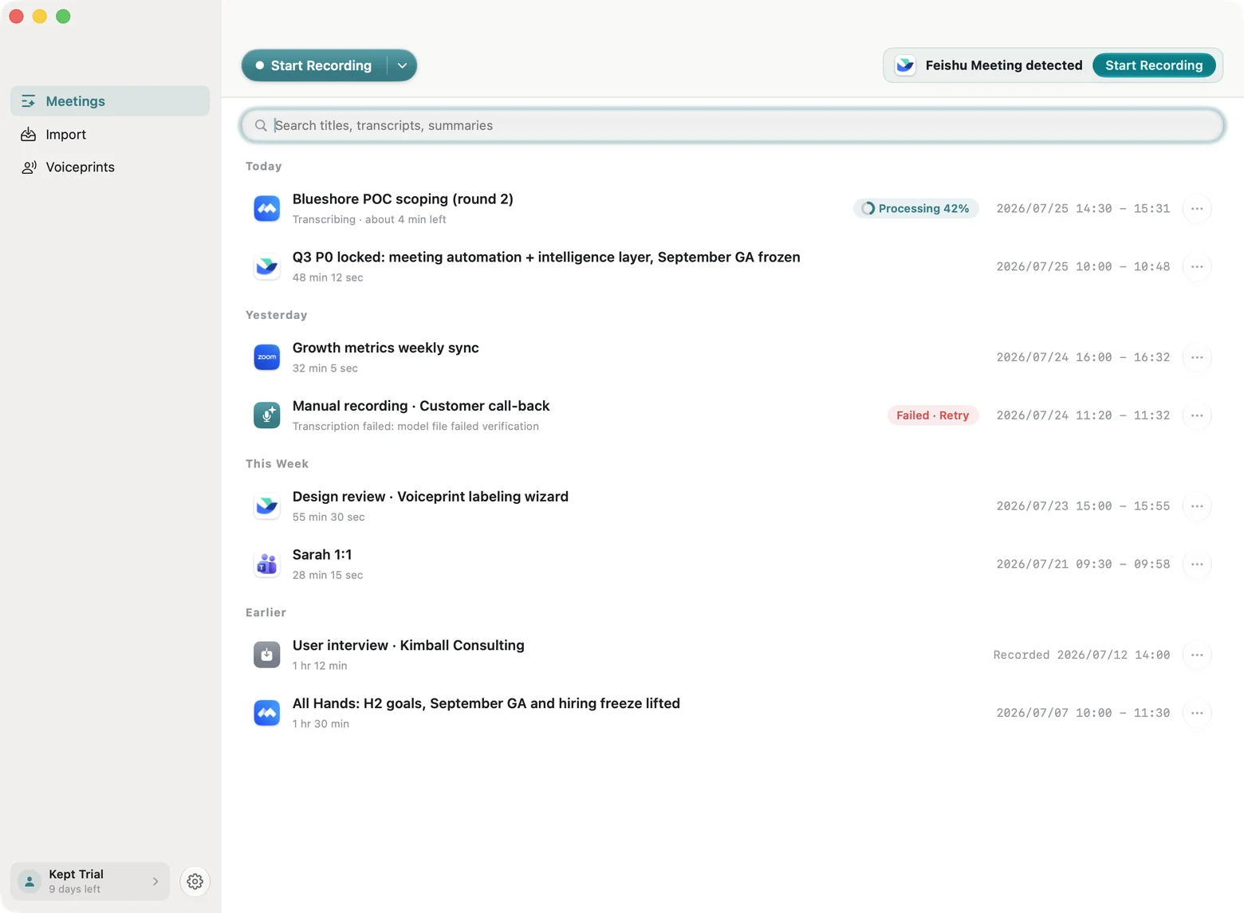Image resolution: width=1244 pixels, height=913 pixels.
Task: Retry the failed Customer call-back transcription
Action: (x=932, y=415)
